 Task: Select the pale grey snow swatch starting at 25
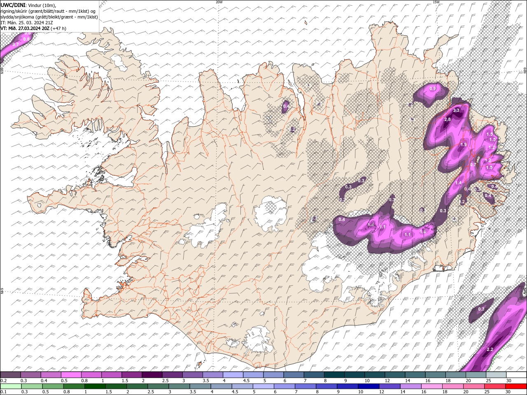tap(496, 374)
